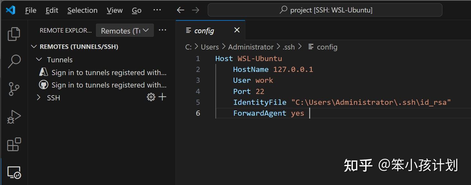
Task: Collapse the Tunnels section
Action: (39, 59)
